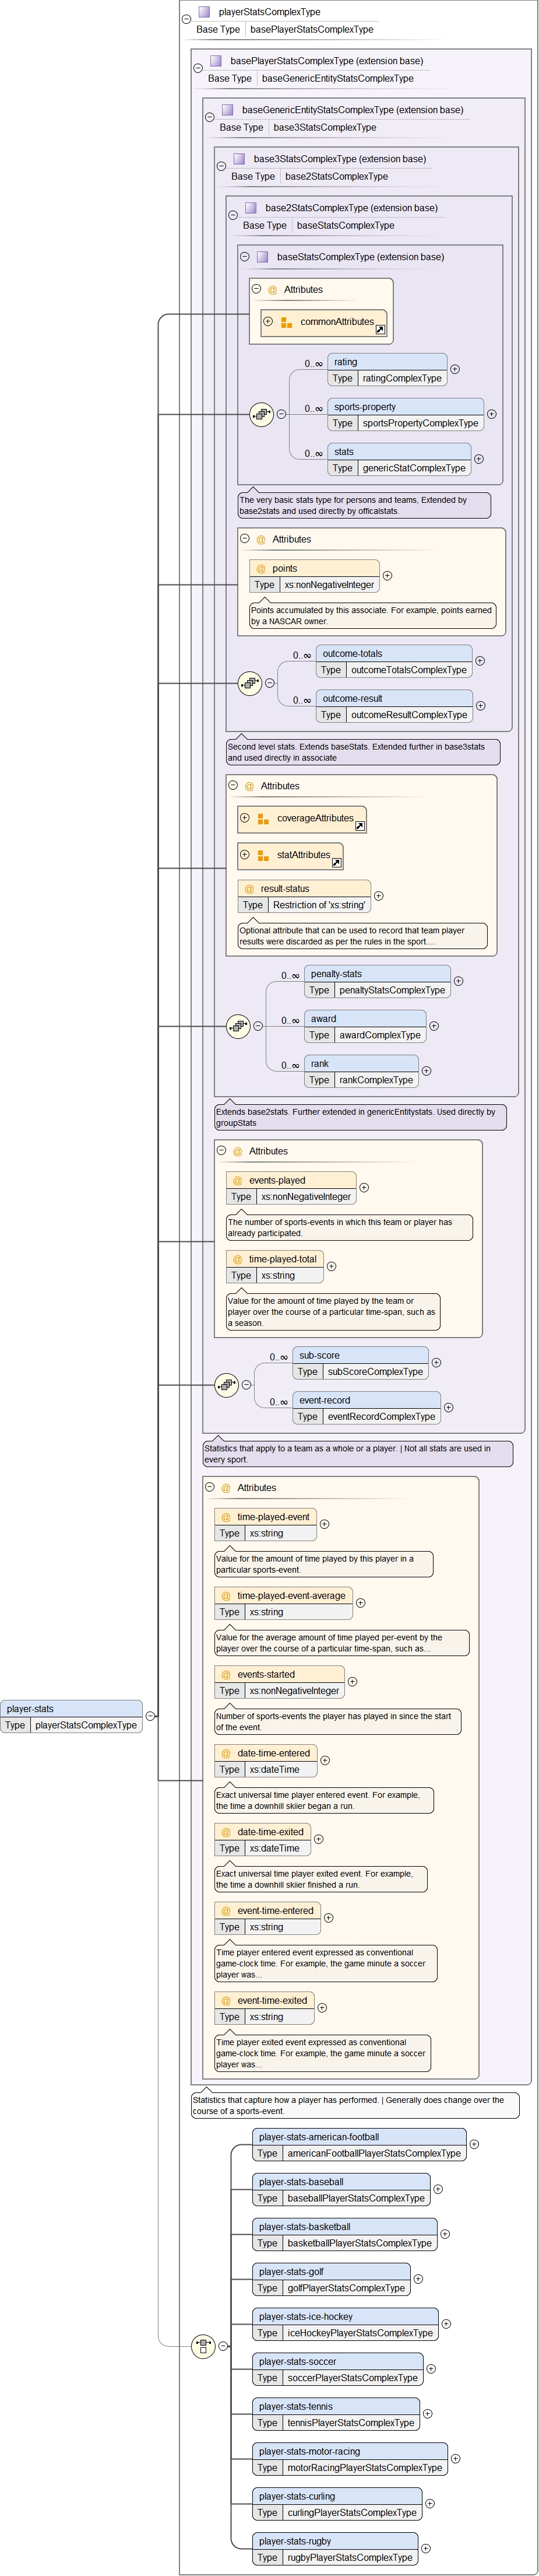Collapse the Attributes group containing points
Screen dimensions: 539x2576
[x=245, y=539]
